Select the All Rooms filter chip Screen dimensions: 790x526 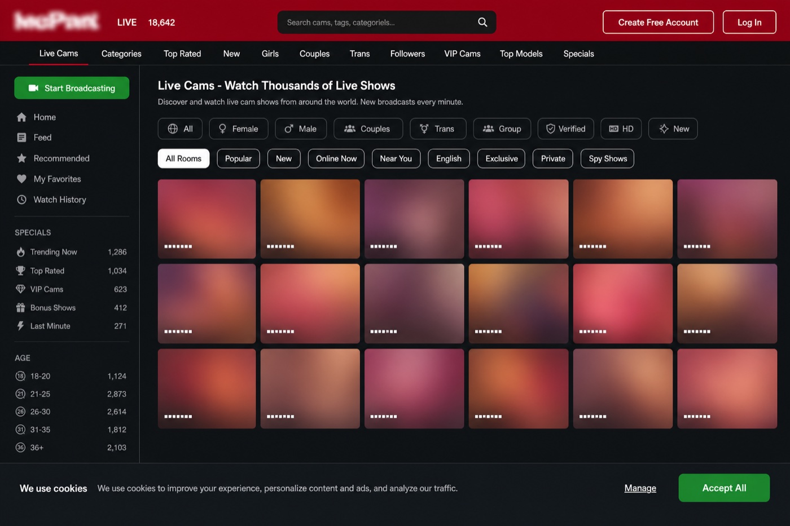coord(183,158)
